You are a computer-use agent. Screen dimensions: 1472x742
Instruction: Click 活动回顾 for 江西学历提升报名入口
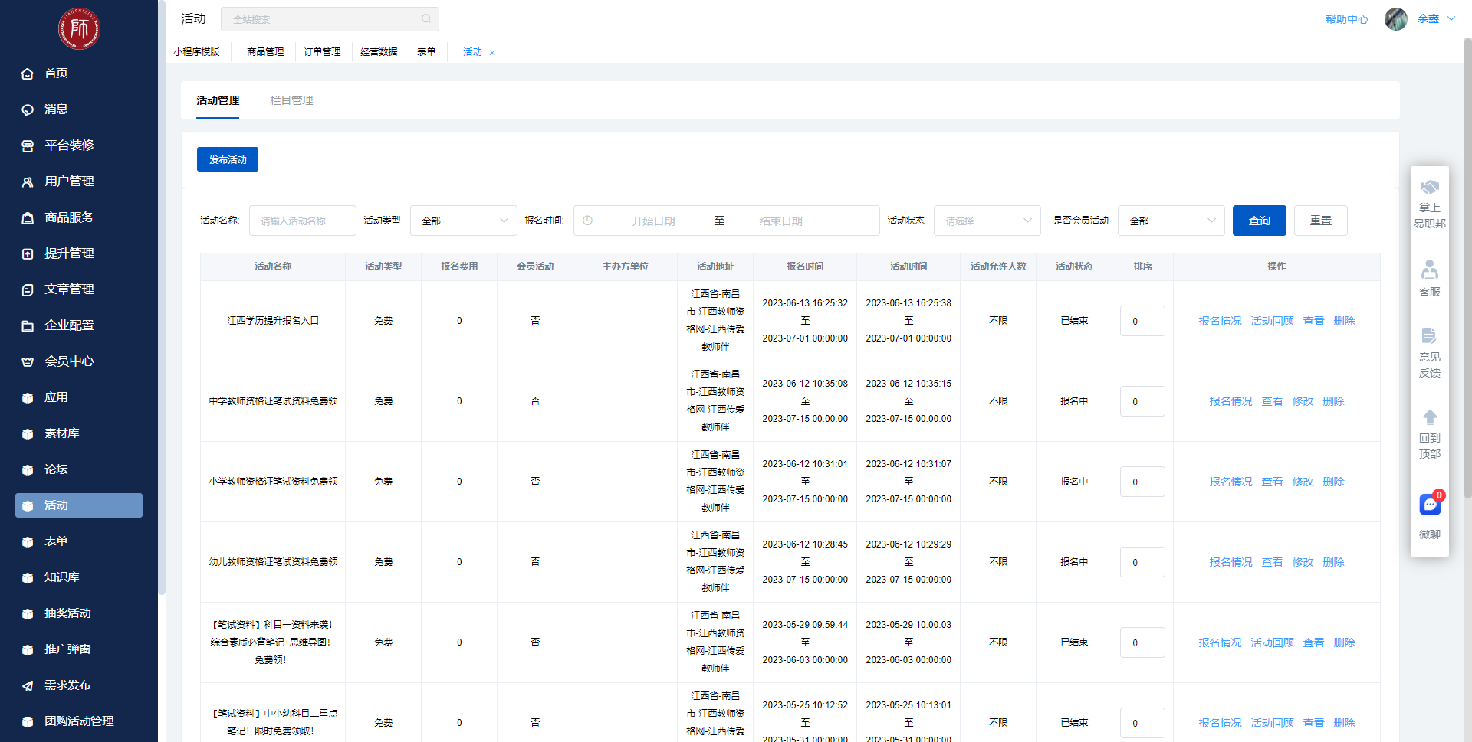point(1272,321)
